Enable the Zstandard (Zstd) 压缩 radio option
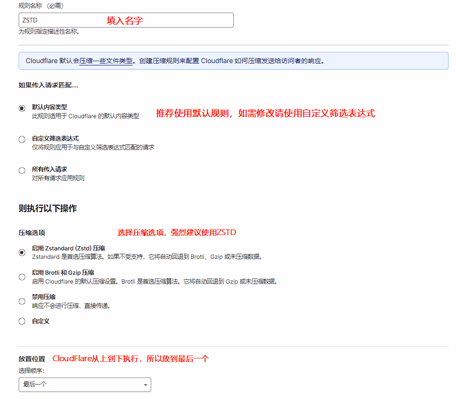Viewport: 456px width, 399px height. 22,252
